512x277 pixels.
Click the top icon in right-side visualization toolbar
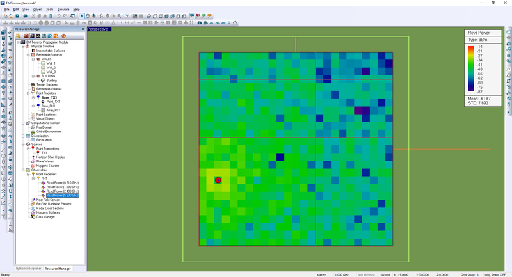[508, 31]
